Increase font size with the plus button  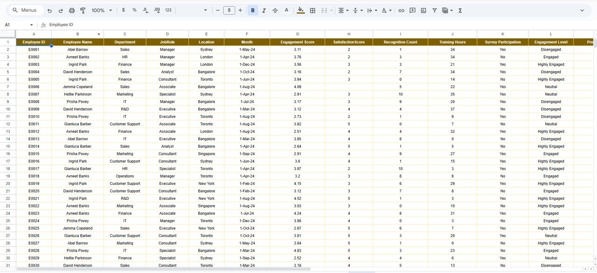click(239, 10)
